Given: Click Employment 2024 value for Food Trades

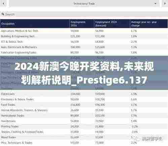Looking at the screenshot, I should 100,105.
